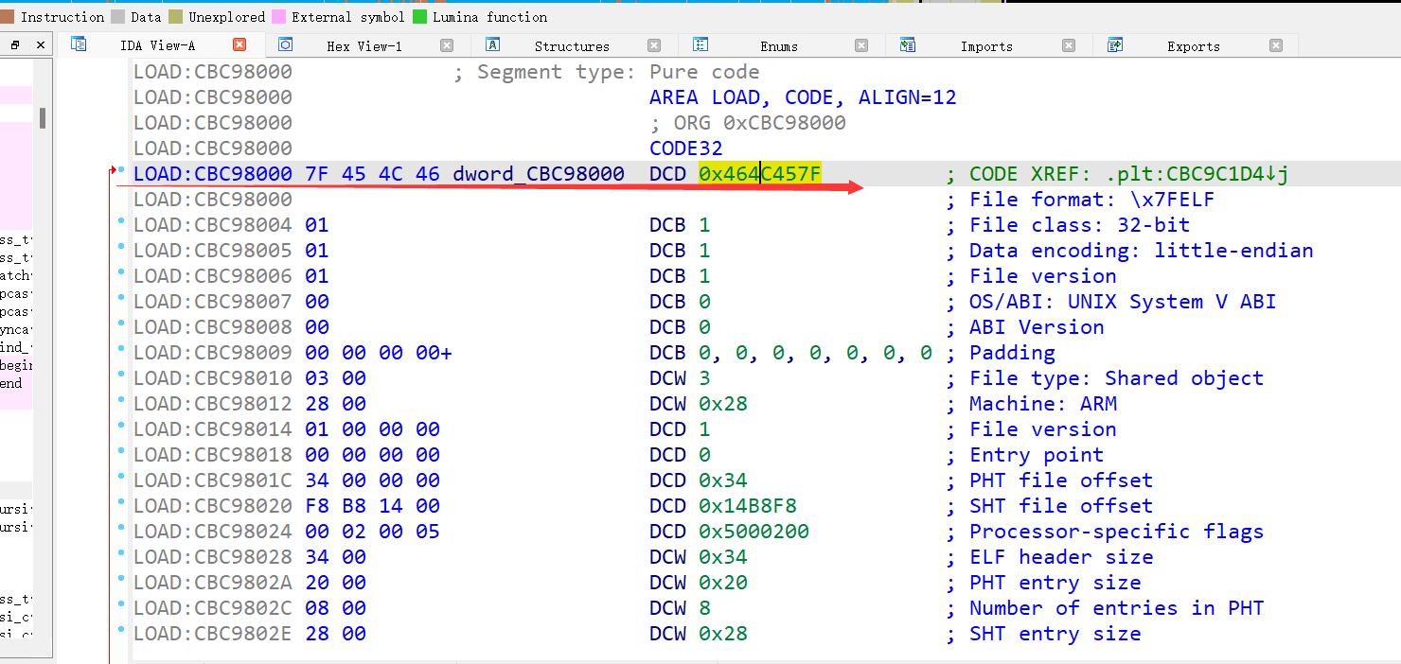Click the left panel vertical scrollbar thumb

coord(43,118)
